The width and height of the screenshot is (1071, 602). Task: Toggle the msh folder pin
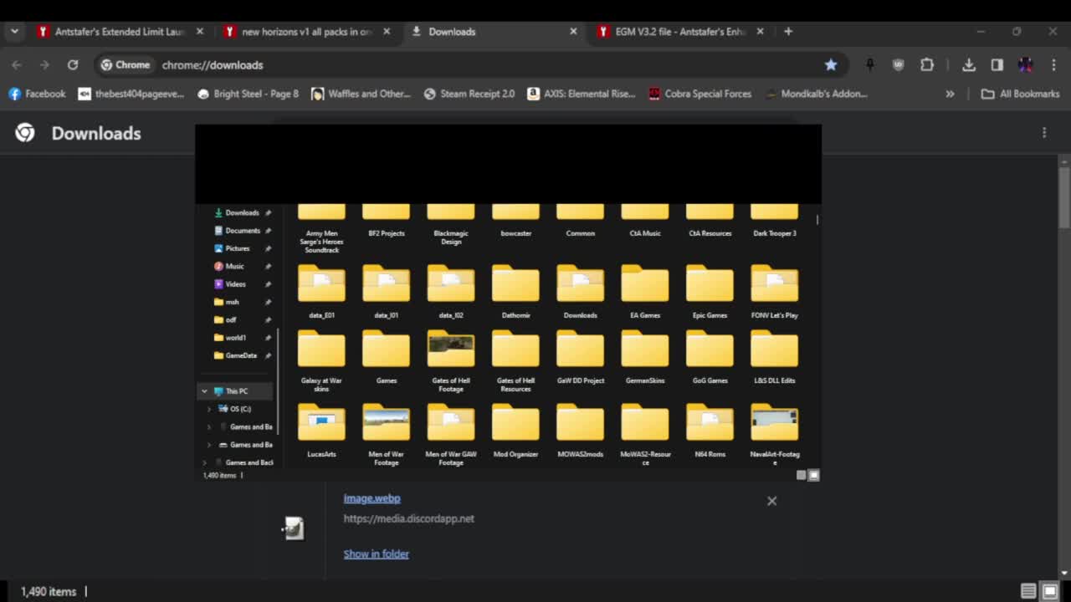click(268, 302)
